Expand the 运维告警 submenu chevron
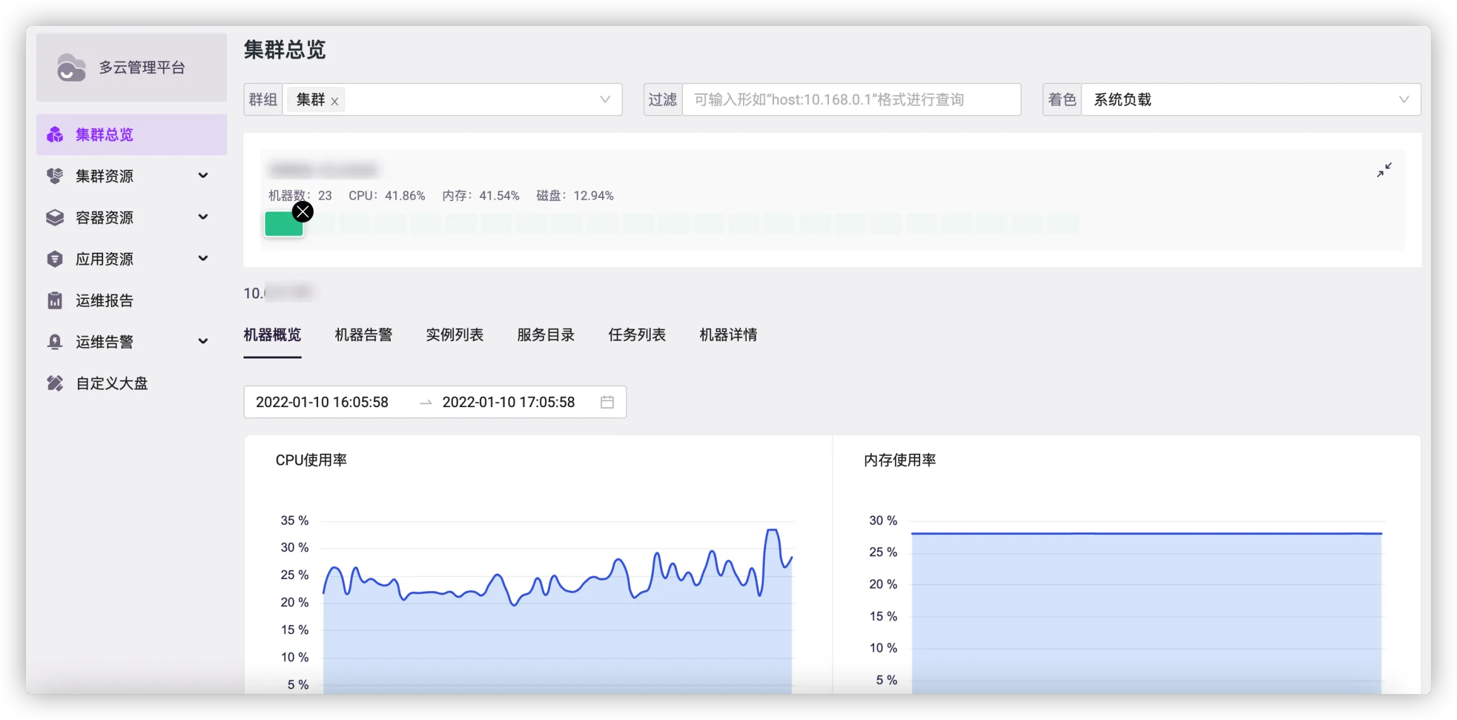Image resolution: width=1457 pixels, height=720 pixels. click(x=203, y=342)
